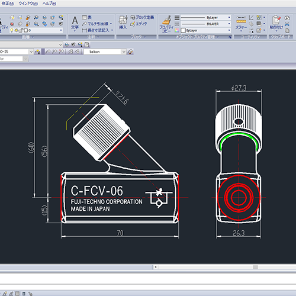
Task: Expand the 画層 panel title
Action: tap(27, 37)
